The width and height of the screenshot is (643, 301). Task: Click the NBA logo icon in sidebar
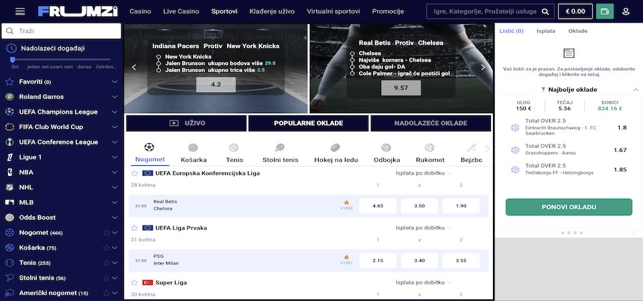10,173
